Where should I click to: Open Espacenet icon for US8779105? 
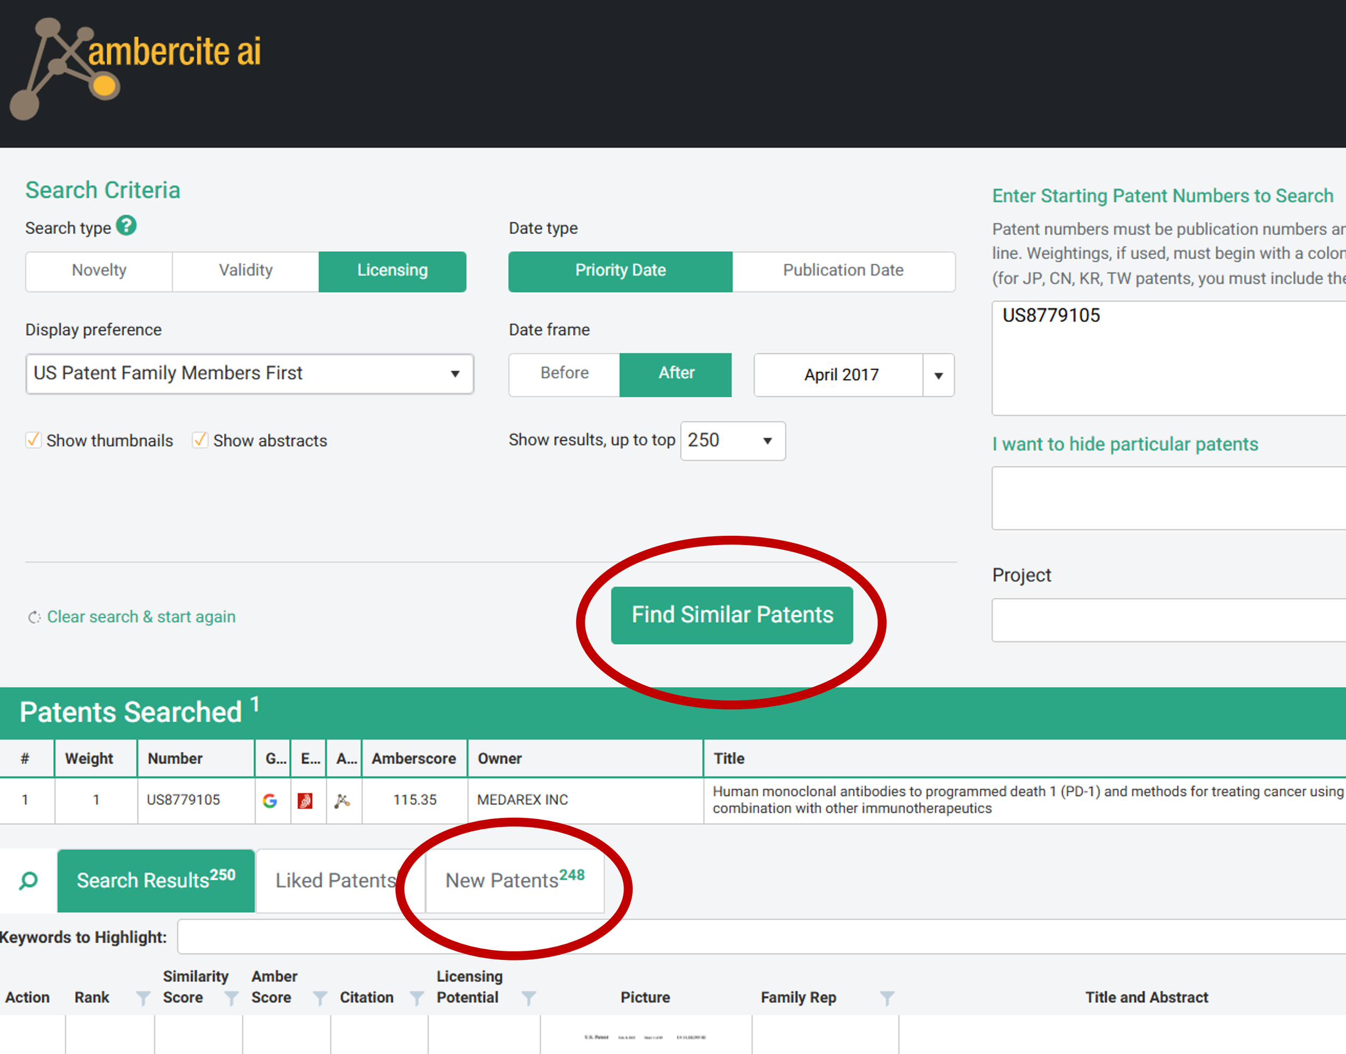point(305,801)
